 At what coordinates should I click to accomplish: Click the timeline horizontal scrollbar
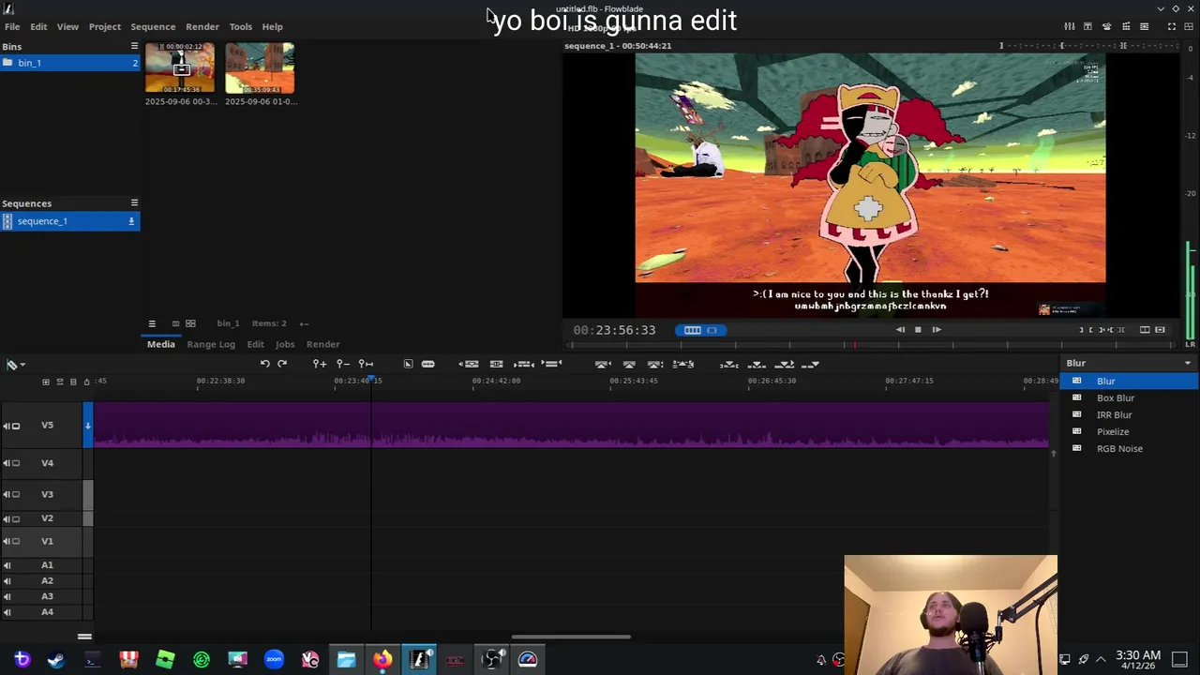[571, 637]
